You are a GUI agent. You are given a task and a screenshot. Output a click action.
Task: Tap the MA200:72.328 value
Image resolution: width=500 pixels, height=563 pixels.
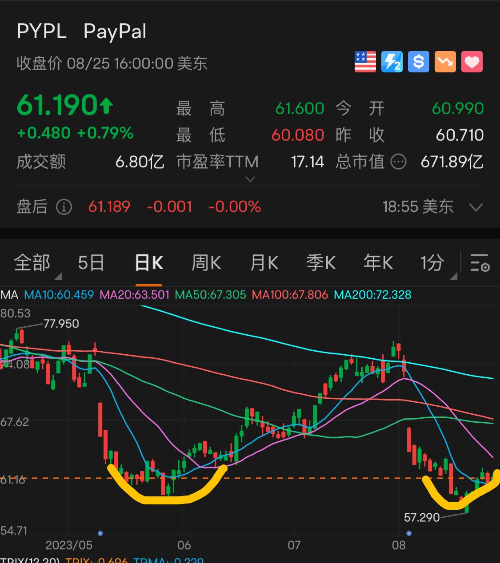(x=372, y=295)
